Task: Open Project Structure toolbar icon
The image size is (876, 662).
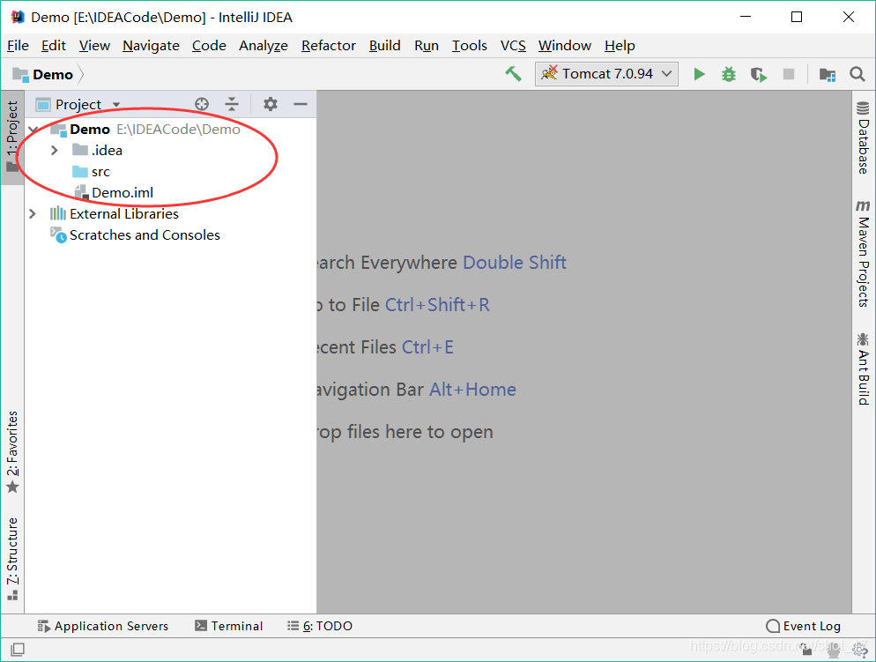Action: click(828, 74)
